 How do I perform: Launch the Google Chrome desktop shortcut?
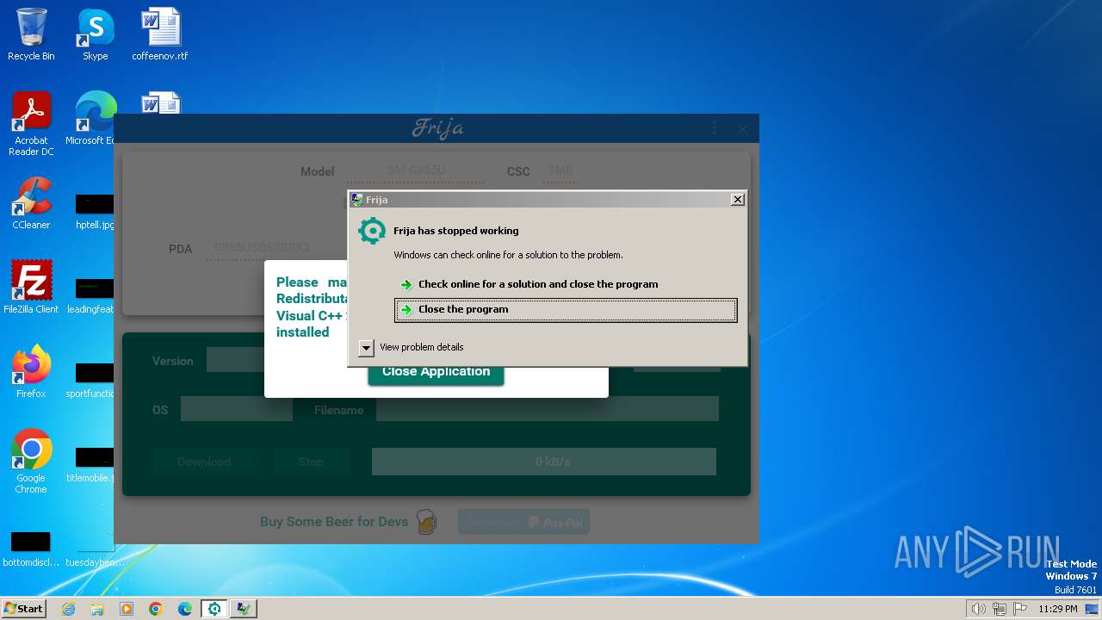coord(31,461)
